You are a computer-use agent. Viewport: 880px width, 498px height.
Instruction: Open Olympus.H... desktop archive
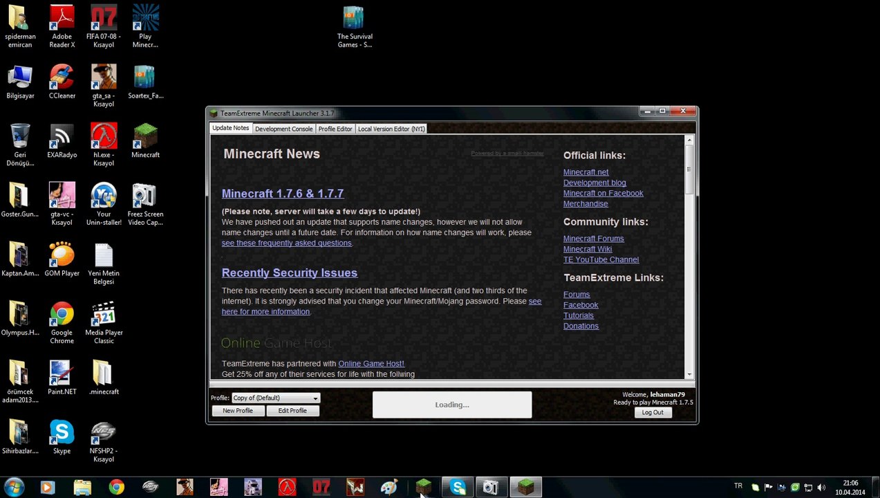click(x=20, y=319)
